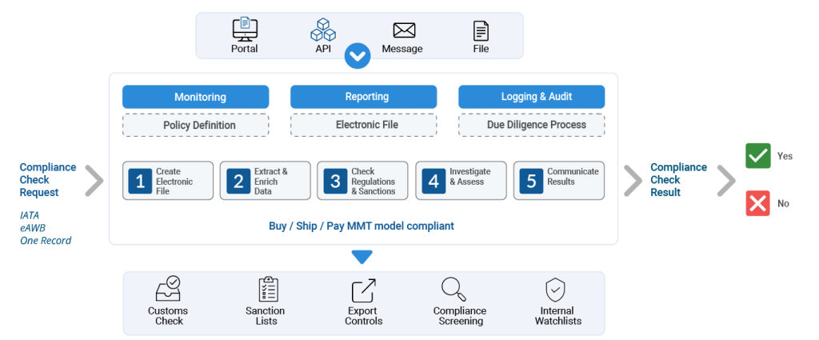Click the Customs Check label
819x340 pixels.
click(x=168, y=316)
